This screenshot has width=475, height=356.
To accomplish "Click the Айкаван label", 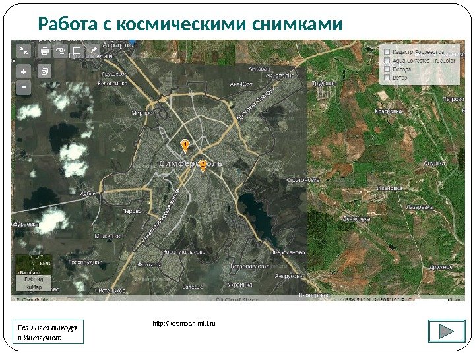I will [x=259, y=69].
